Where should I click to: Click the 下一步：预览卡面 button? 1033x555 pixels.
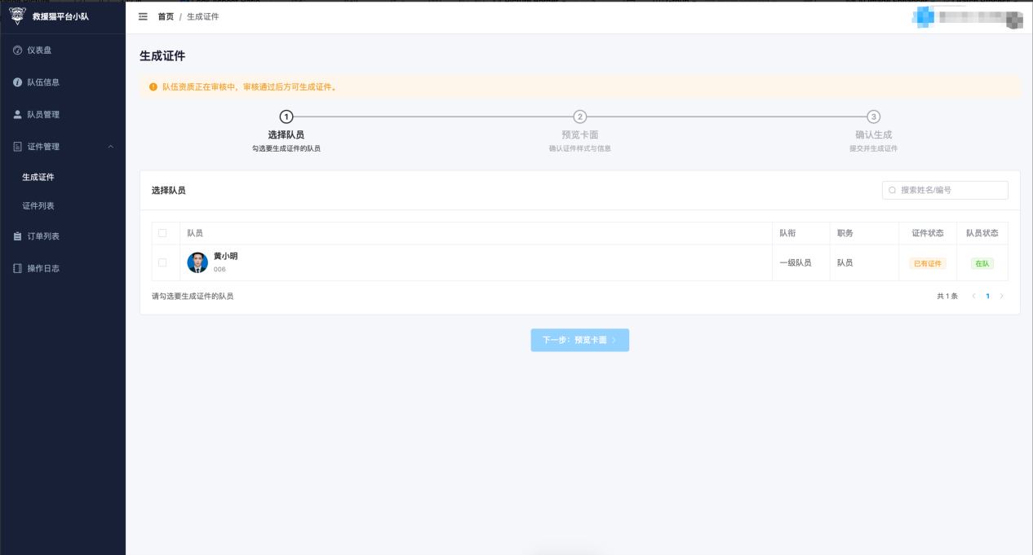pyautogui.click(x=579, y=340)
